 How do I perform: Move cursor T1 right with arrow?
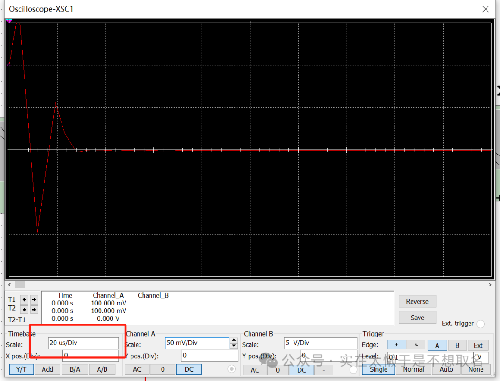(34, 299)
